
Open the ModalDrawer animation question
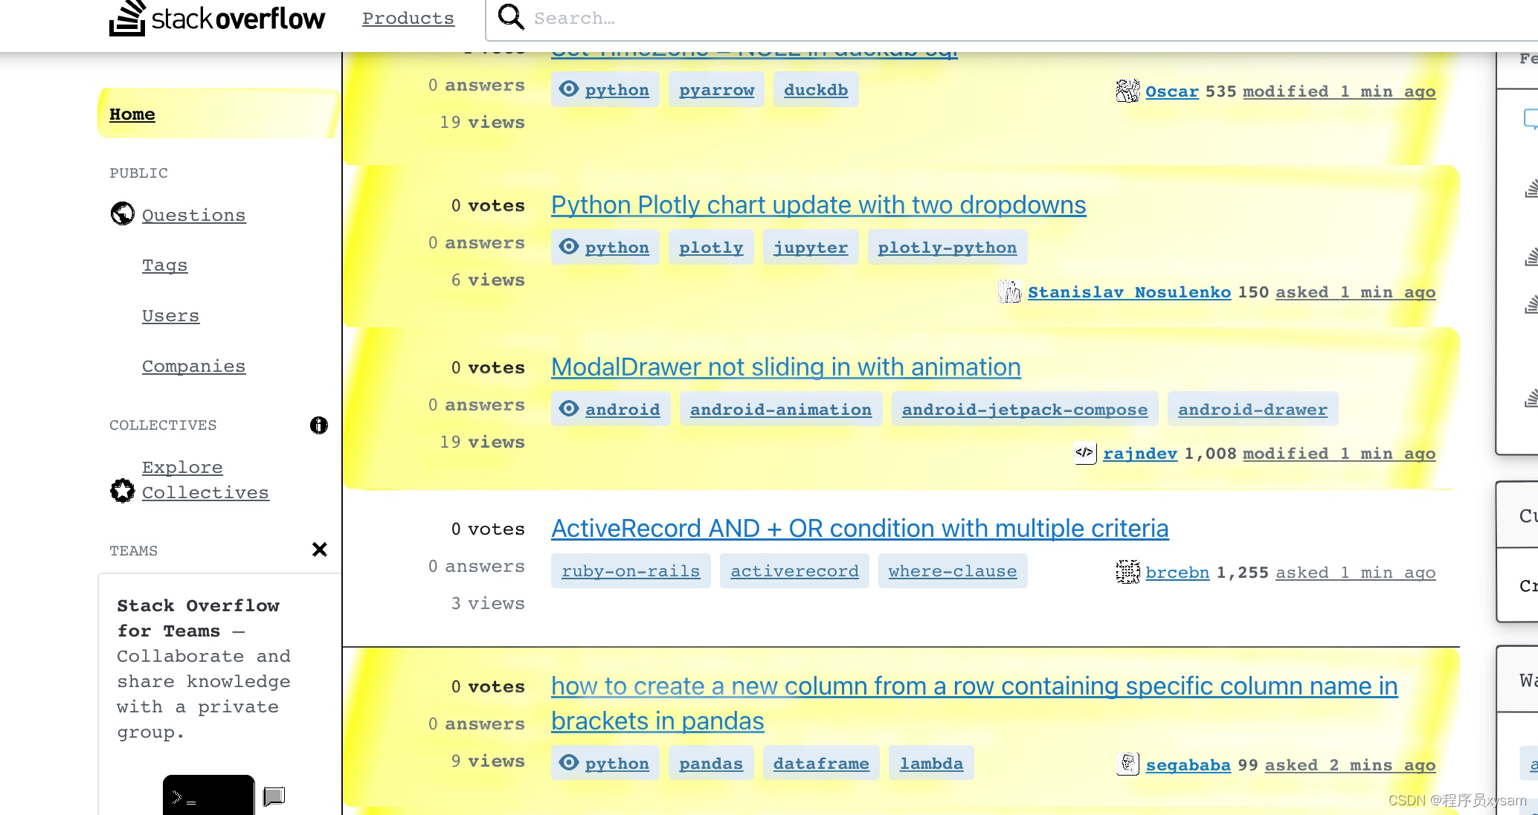pos(785,367)
